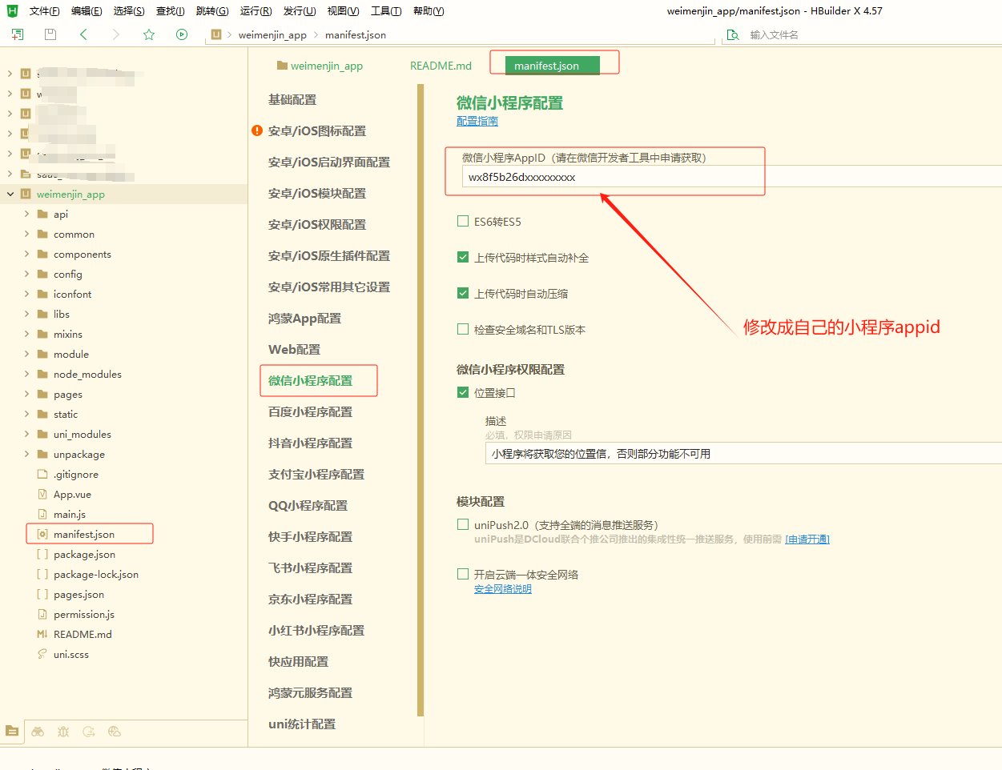
Task: Click the HBuilder X logo icon
Action: click(12, 10)
